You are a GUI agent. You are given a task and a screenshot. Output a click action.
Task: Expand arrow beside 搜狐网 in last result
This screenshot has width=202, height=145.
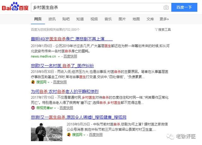[84, 135]
